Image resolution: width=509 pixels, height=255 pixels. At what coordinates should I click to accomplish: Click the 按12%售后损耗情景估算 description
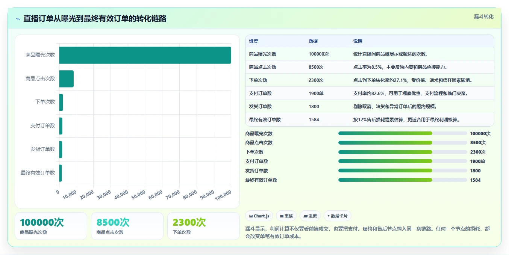pos(406,120)
